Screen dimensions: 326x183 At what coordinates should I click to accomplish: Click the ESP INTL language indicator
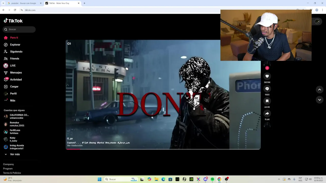[300, 179]
